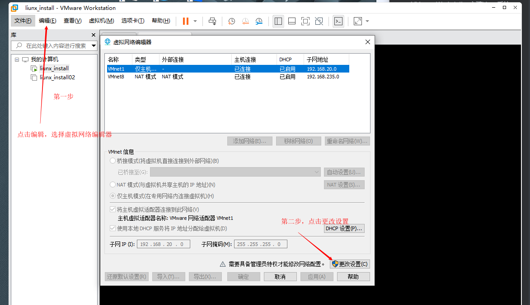Select the bridged mode radio button
Screen dimensions: 530x305
coord(113,161)
